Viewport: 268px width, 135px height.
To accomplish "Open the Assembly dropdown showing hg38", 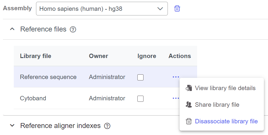I will coord(102,9).
